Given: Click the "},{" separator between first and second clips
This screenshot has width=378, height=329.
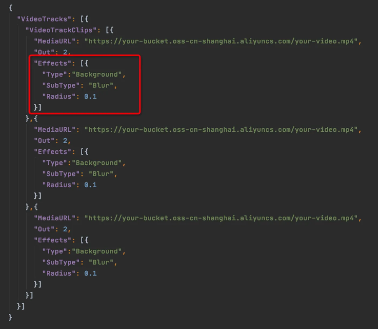Looking at the screenshot, I should (x=32, y=119).
